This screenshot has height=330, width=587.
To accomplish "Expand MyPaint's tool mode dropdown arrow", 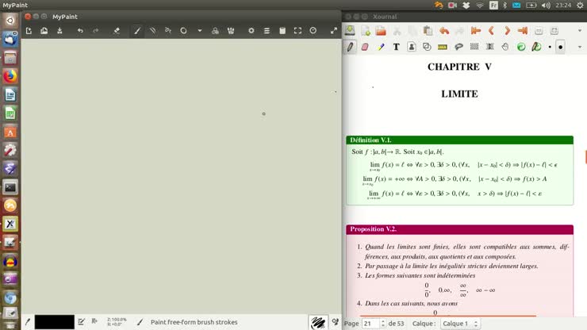I will tap(199, 31).
